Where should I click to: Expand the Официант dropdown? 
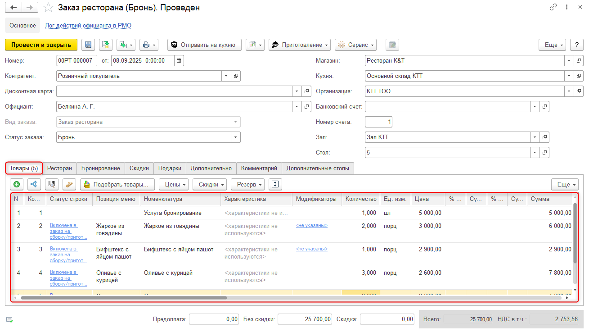[297, 107]
